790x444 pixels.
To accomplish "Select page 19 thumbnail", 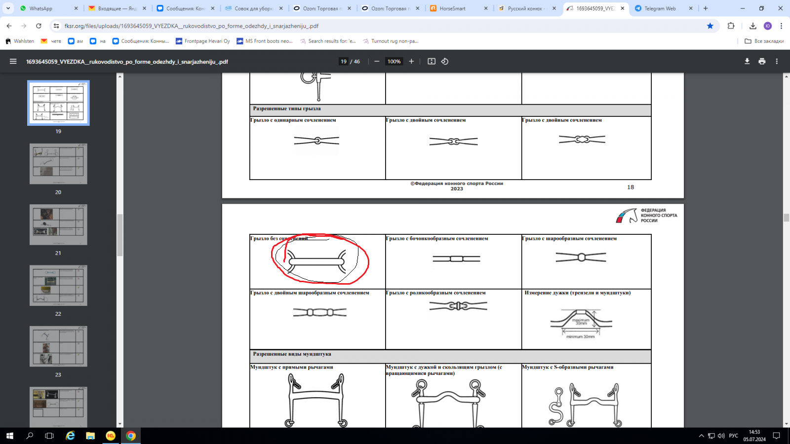I will click(x=58, y=103).
